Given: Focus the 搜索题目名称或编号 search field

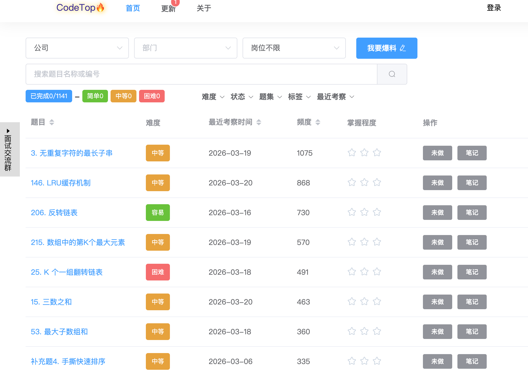Looking at the screenshot, I should coord(201,74).
